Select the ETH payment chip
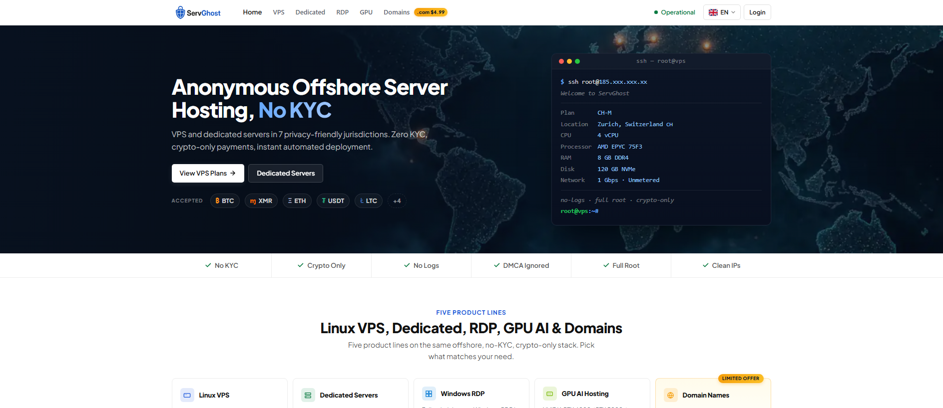Viewport: 943px width, 408px height. pos(297,201)
